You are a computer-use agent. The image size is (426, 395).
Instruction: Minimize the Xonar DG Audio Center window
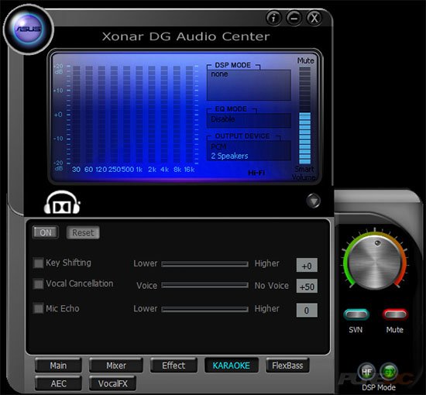(294, 19)
